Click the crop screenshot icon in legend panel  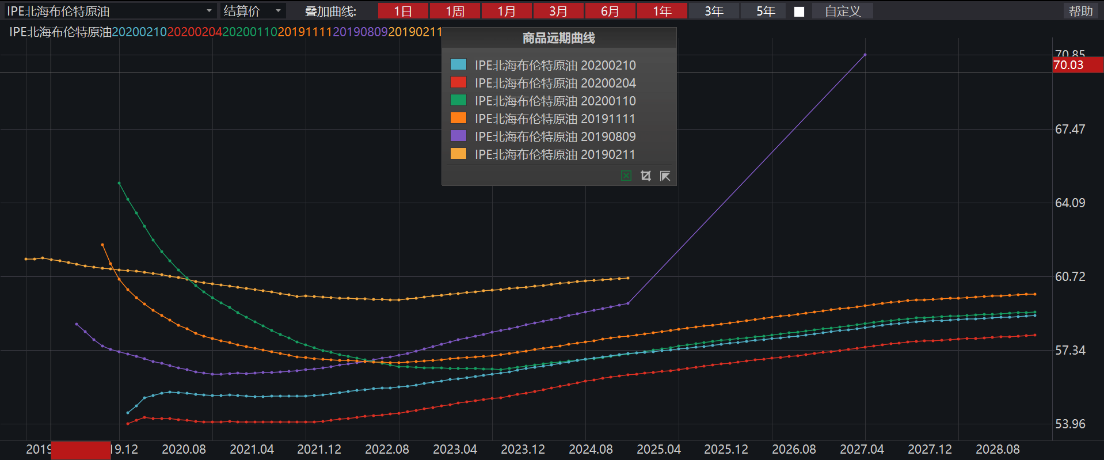[646, 176]
